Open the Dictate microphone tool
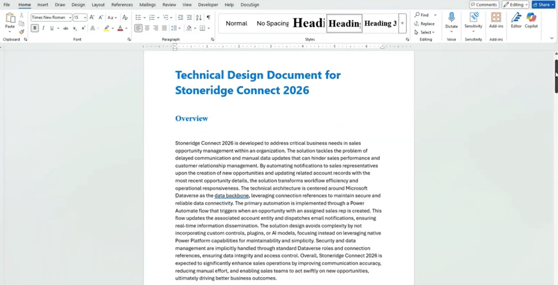 [451, 21]
